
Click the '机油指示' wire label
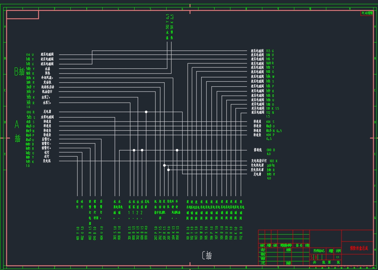pyautogui.click(x=47, y=92)
